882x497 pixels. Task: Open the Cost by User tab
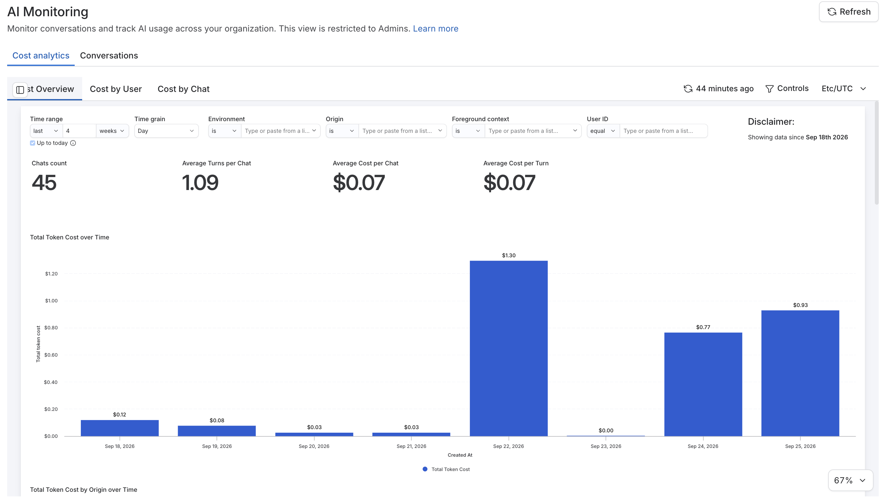click(116, 89)
